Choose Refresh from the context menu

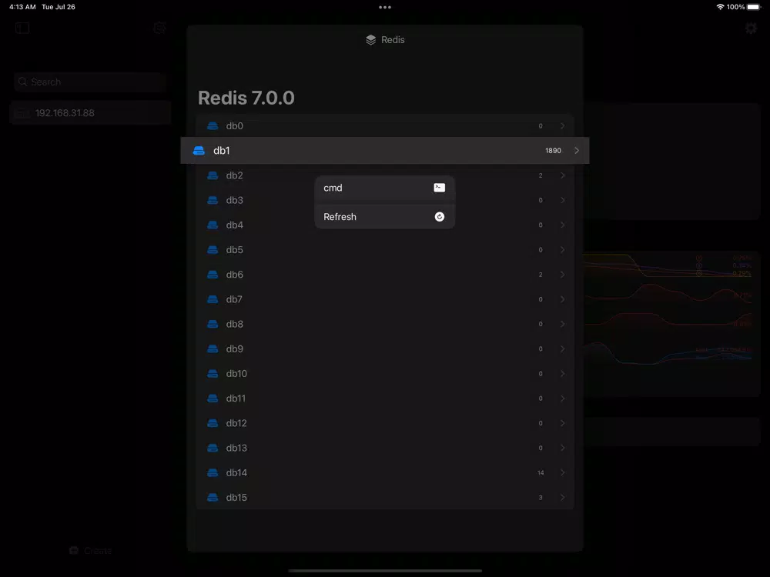pyautogui.click(x=384, y=217)
